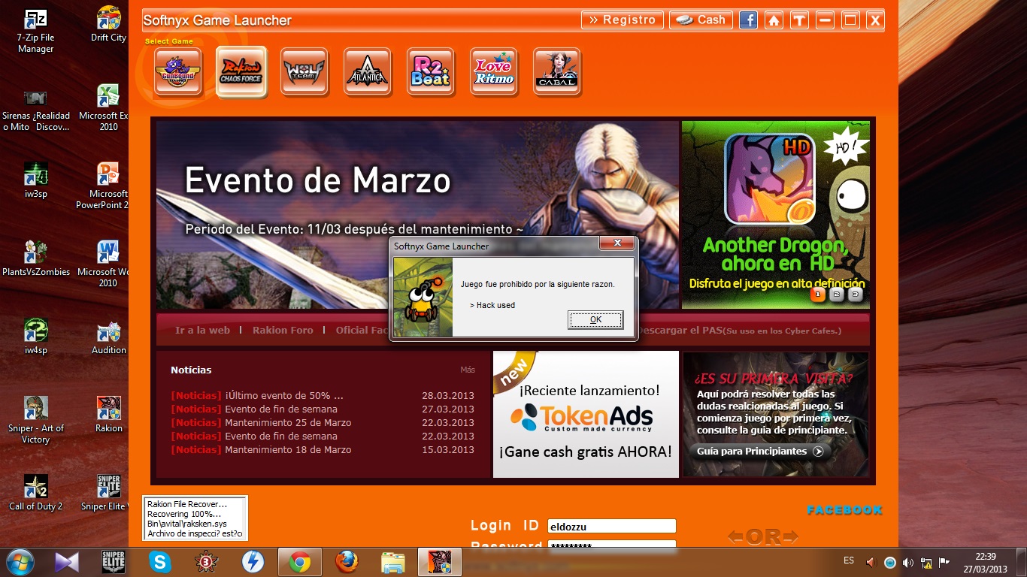Switch to banner slide 3
This screenshot has width=1027, height=577.
pos(856,295)
